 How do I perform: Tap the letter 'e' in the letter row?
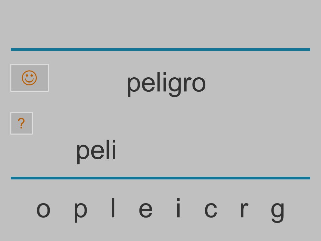coord(145,210)
